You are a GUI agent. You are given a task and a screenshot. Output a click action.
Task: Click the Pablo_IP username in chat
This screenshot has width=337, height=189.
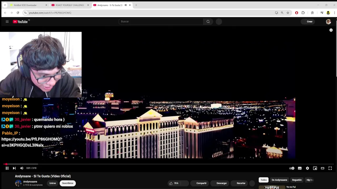[10, 133]
